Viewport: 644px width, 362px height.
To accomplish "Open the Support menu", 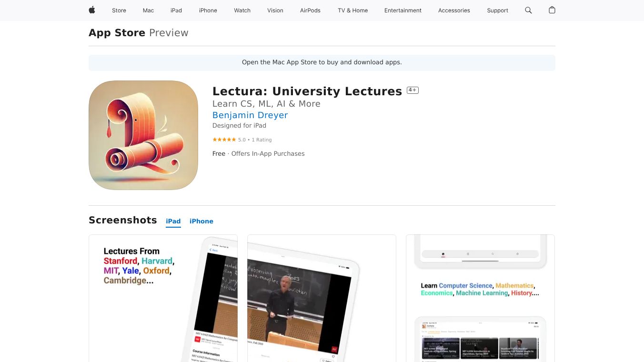I will point(498,10).
